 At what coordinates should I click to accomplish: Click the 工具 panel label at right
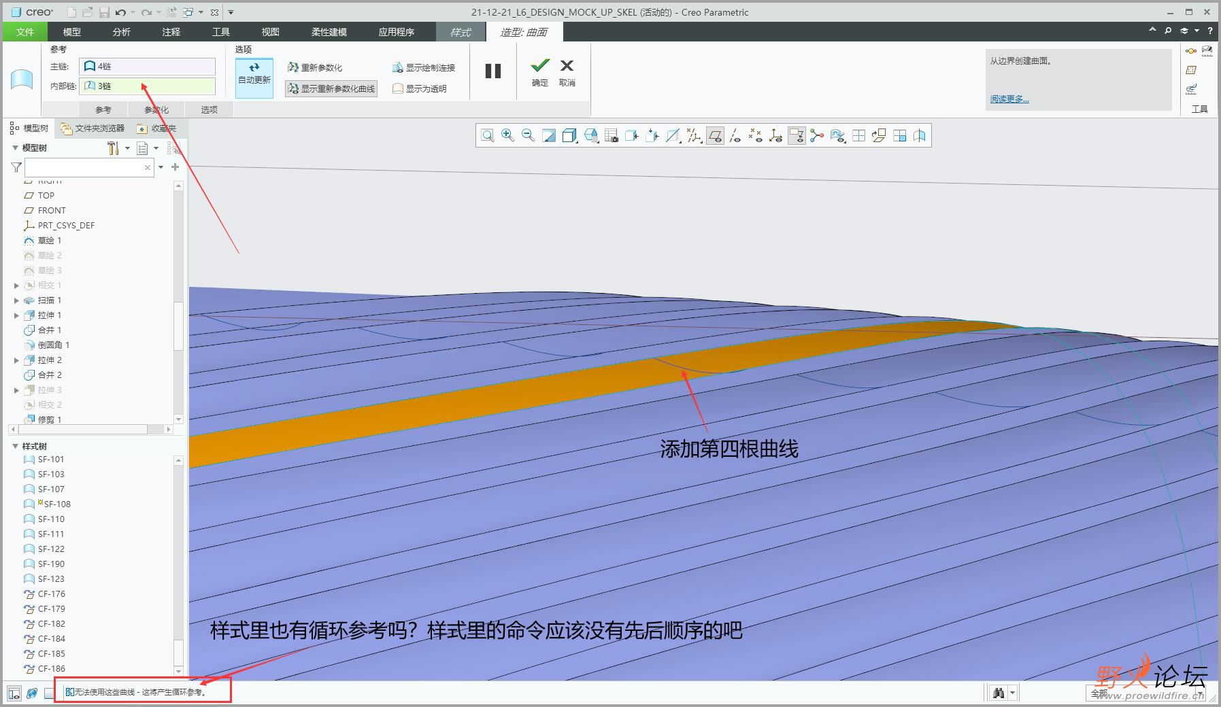coord(1200,109)
